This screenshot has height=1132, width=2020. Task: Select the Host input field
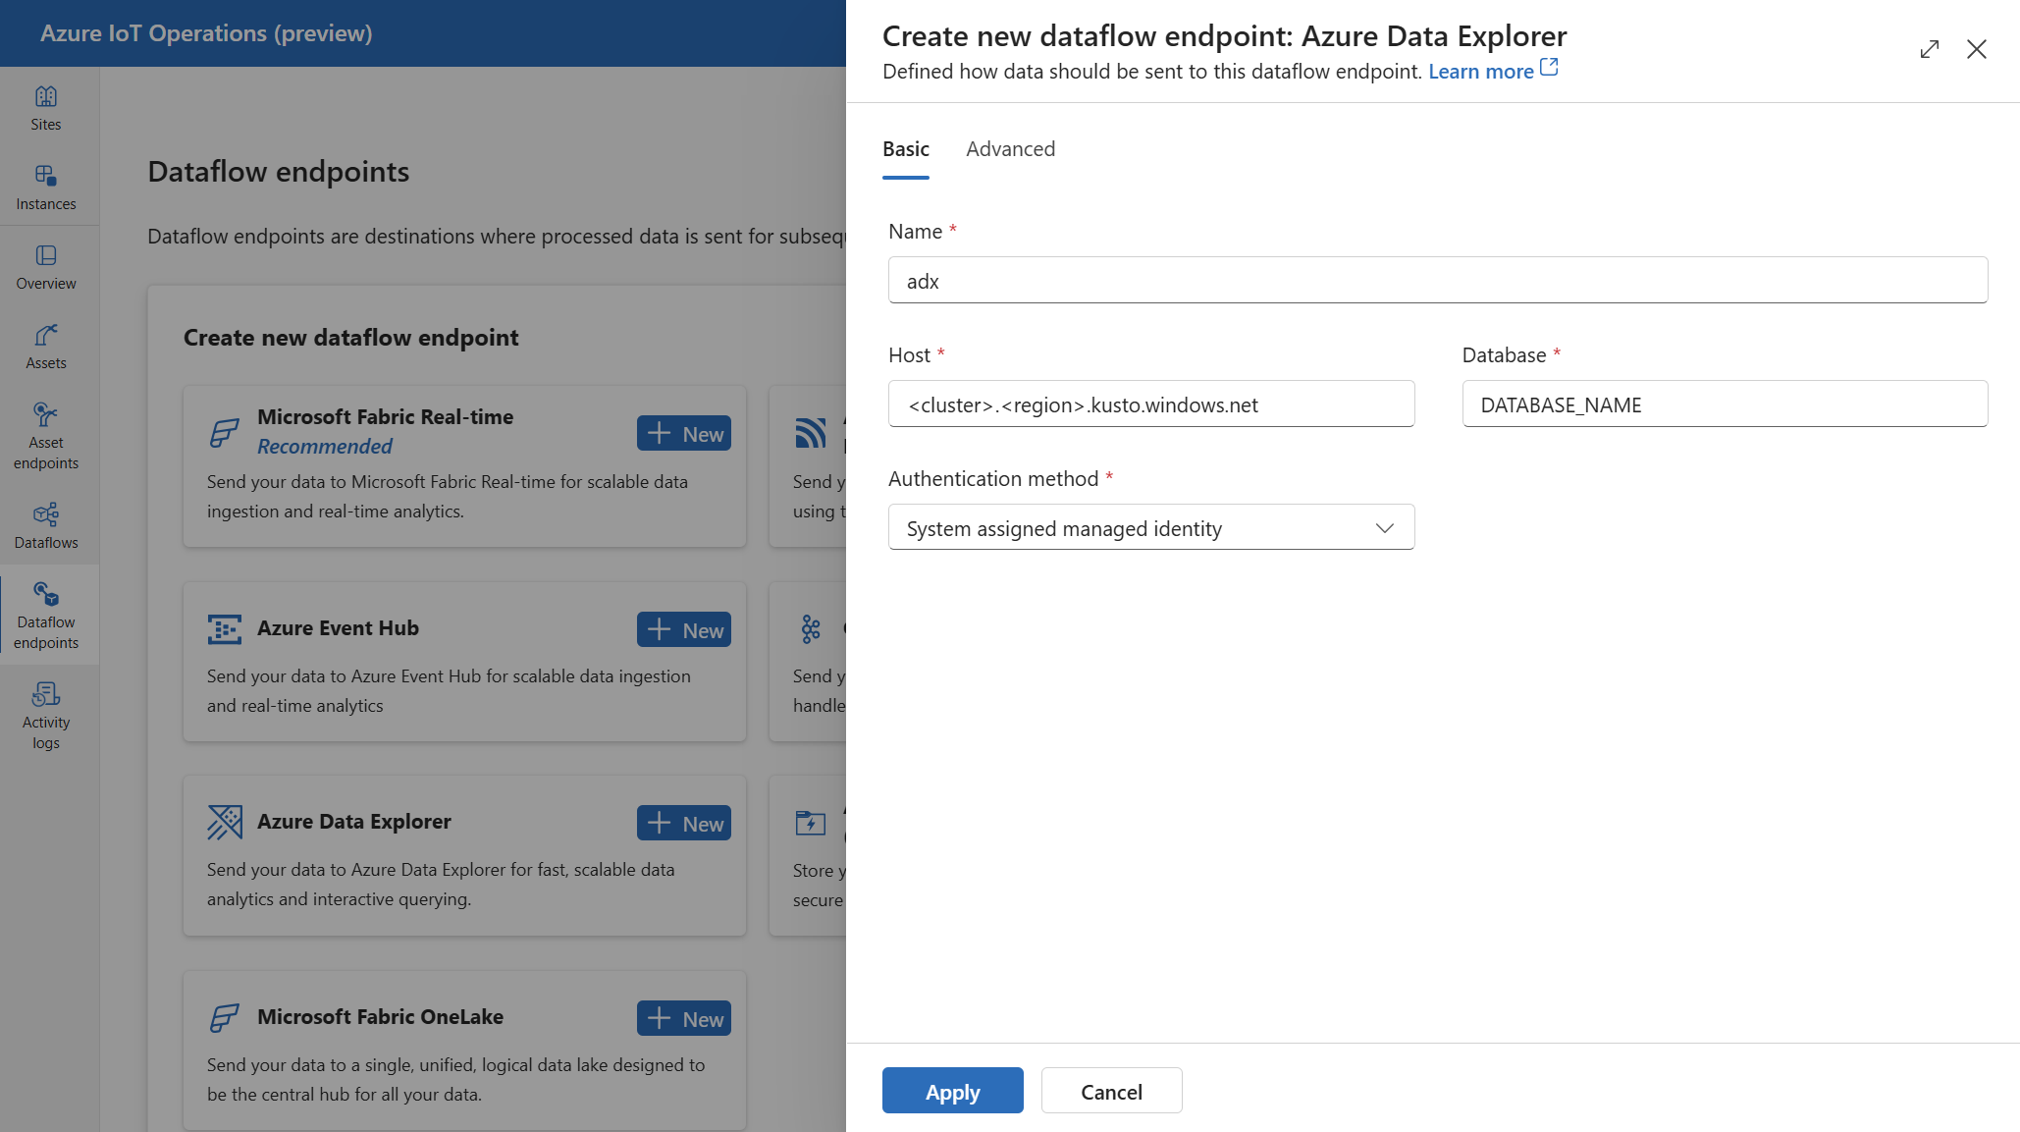1151,404
